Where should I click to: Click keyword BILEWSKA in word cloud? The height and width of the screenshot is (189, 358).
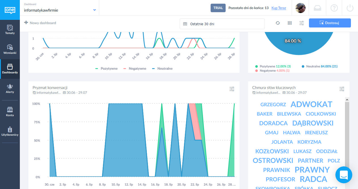click(289, 114)
